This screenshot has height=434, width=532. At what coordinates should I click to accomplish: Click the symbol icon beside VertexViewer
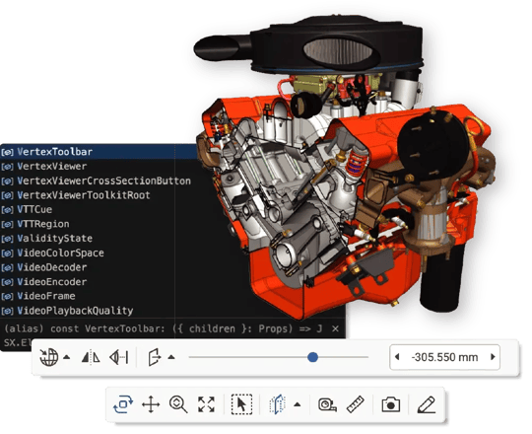coord(7,167)
